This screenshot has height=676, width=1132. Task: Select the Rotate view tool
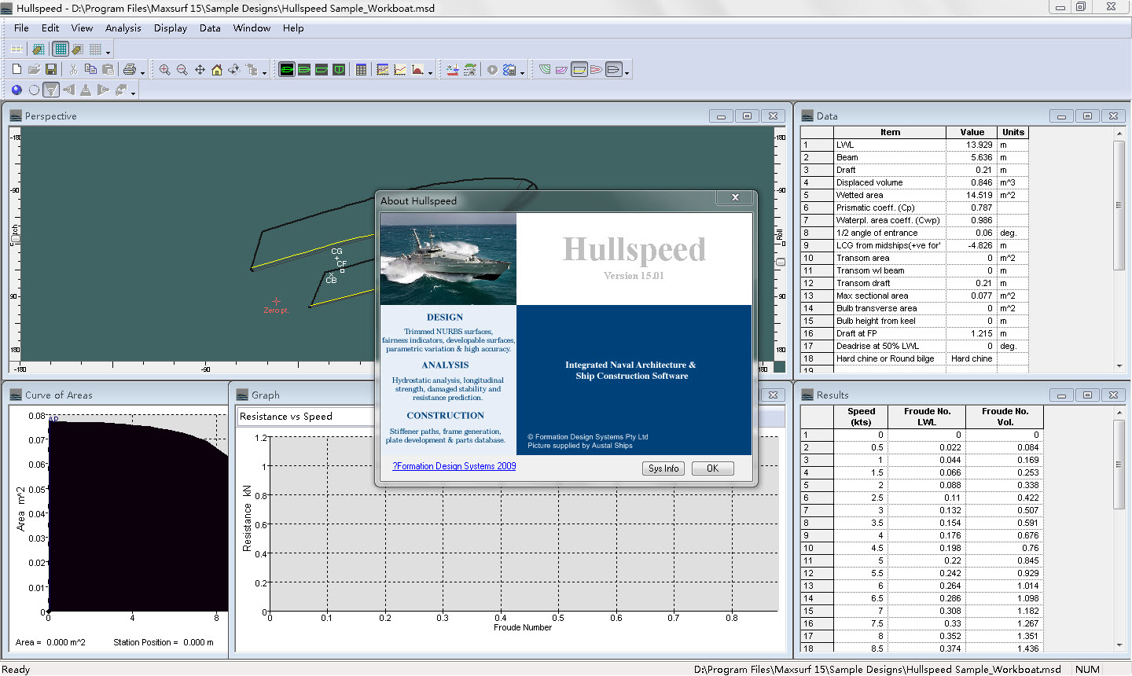(234, 70)
